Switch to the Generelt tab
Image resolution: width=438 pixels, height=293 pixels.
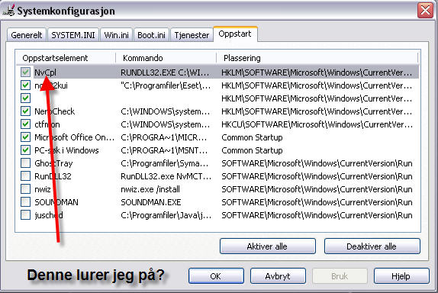(x=27, y=35)
